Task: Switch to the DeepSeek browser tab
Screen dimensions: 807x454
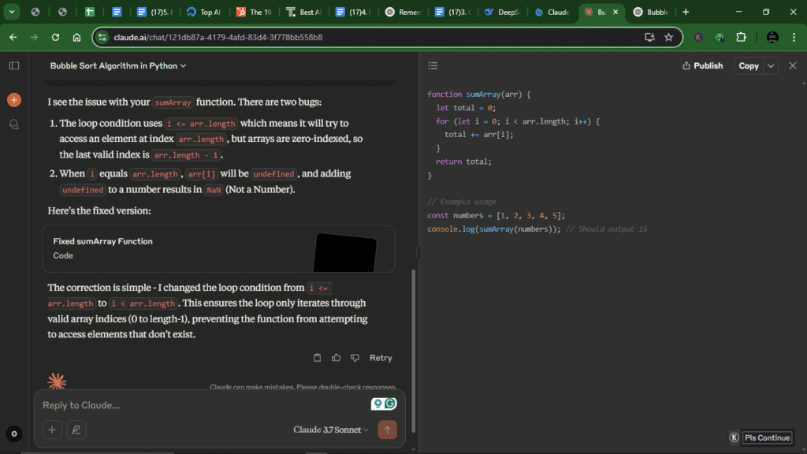Action: [502, 12]
